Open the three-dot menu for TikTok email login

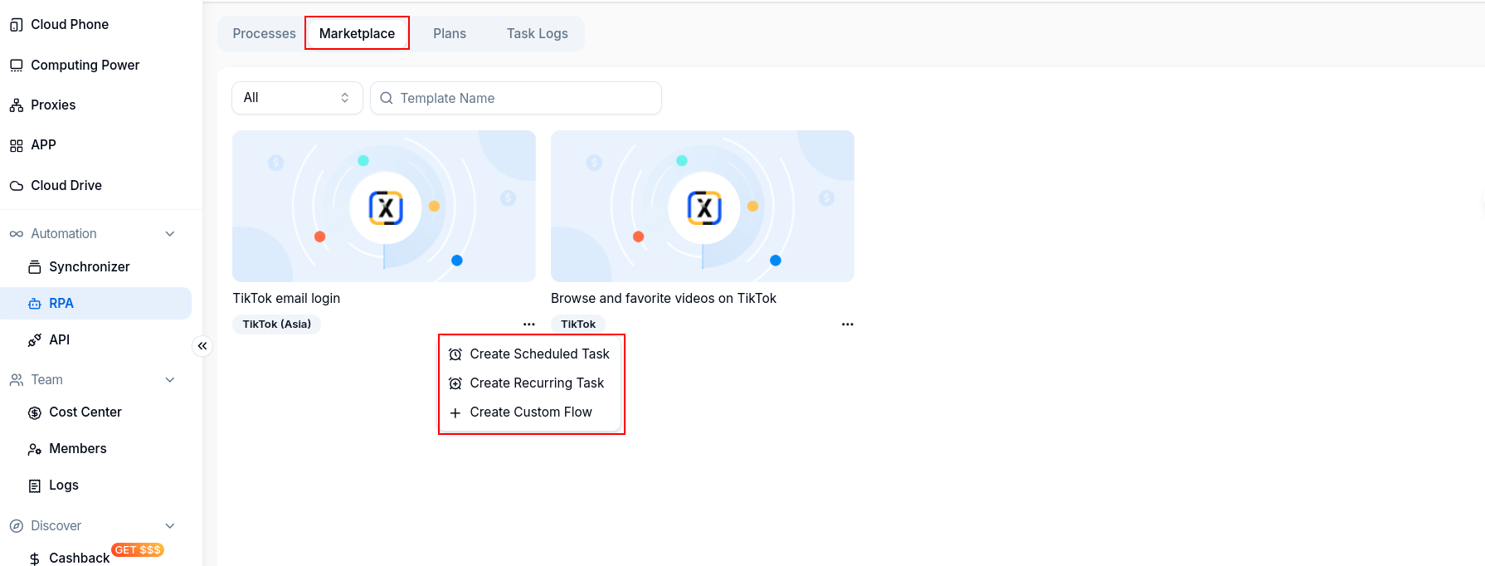pyautogui.click(x=528, y=324)
